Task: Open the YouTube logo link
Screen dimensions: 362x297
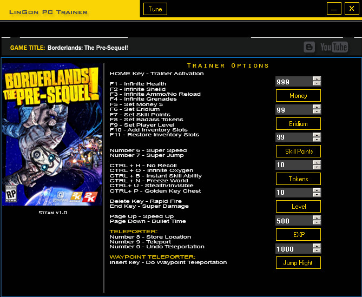Action: click(x=334, y=47)
